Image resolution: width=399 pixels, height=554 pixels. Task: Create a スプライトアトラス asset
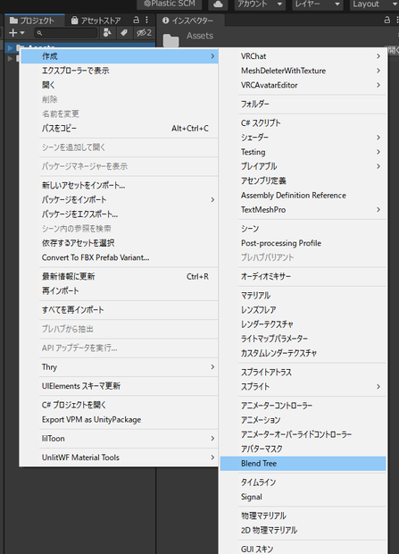[x=303, y=372]
